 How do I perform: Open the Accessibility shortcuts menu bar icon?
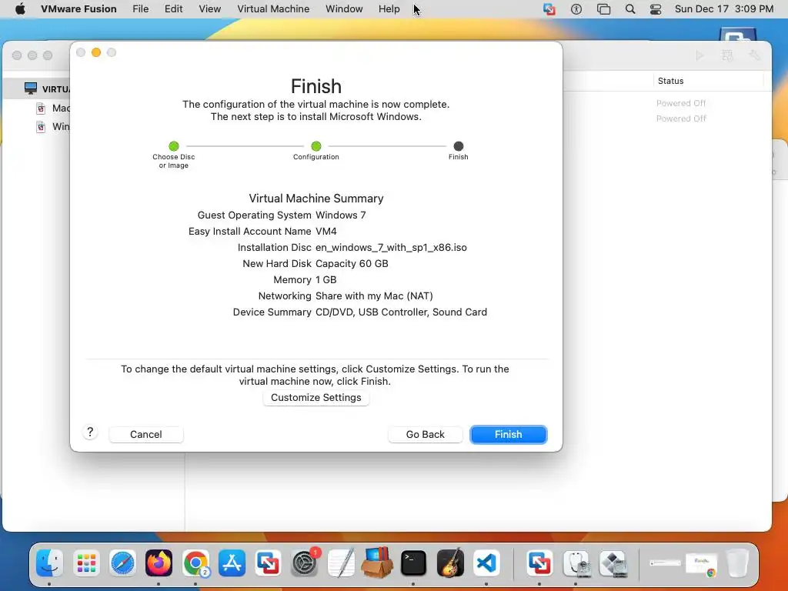pyautogui.click(x=576, y=9)
